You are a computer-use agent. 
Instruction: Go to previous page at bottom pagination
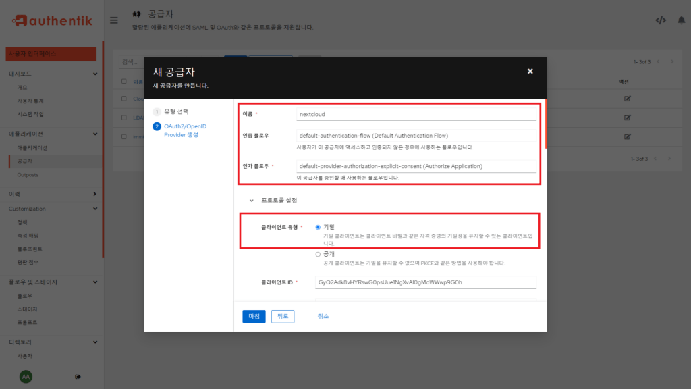coord(655,158)
